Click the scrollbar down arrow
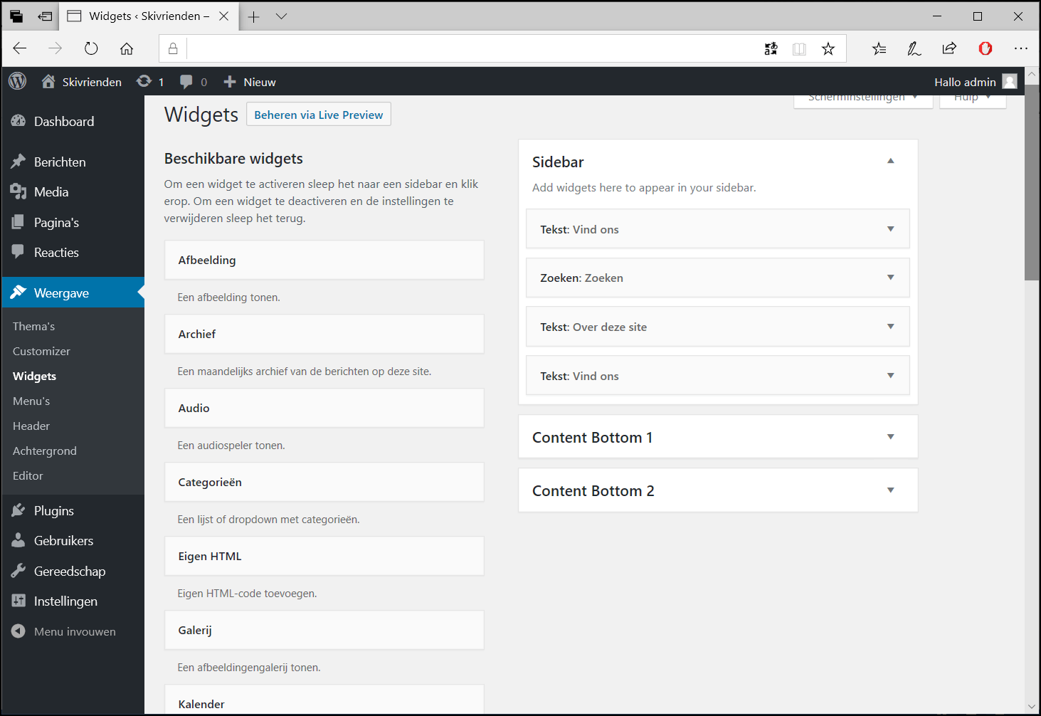Viewport: 1041px width, 716px height. tap(1032, 707)
